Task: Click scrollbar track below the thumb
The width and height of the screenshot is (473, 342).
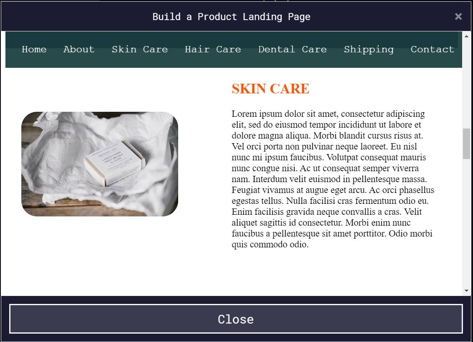Action: [466, 223]
